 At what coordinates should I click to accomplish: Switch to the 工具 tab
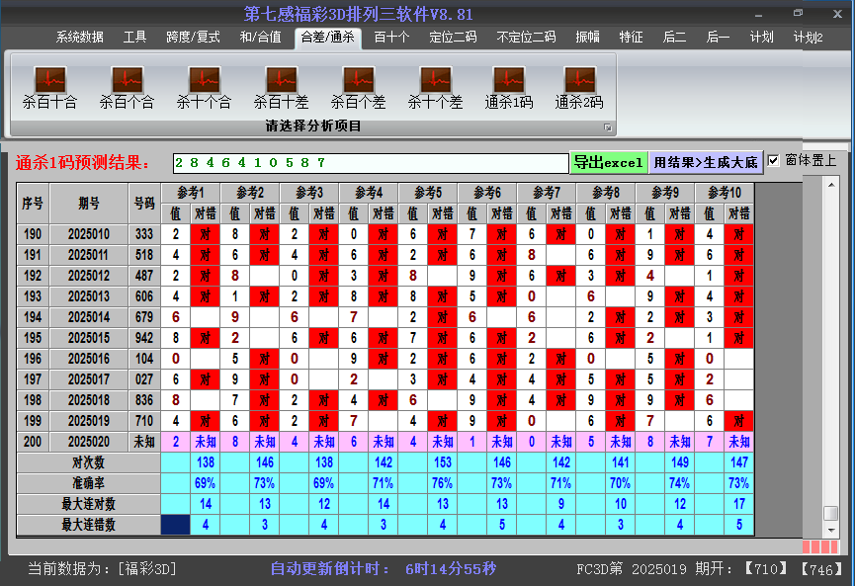134,38
